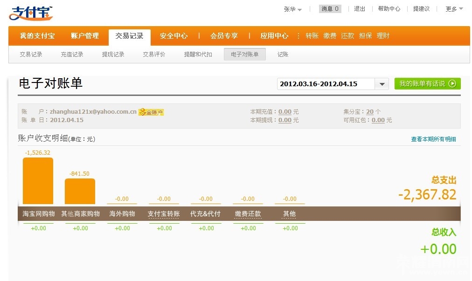Select the 交易记录 main tab
Image resolution: width=472 pixels, height=281 pixels.
[x=130, y=36]
